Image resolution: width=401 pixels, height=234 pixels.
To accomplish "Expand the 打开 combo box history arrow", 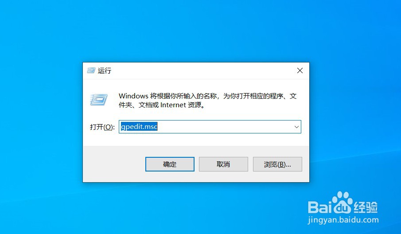I will [x=296, y=127].
